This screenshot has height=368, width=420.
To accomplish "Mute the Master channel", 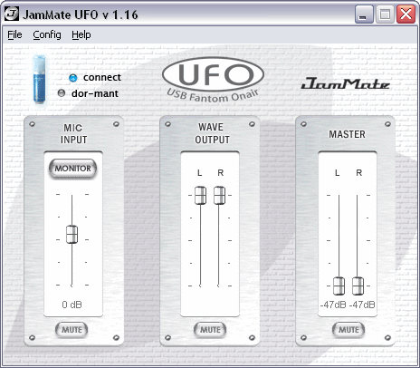I will (x=348, y=330).
